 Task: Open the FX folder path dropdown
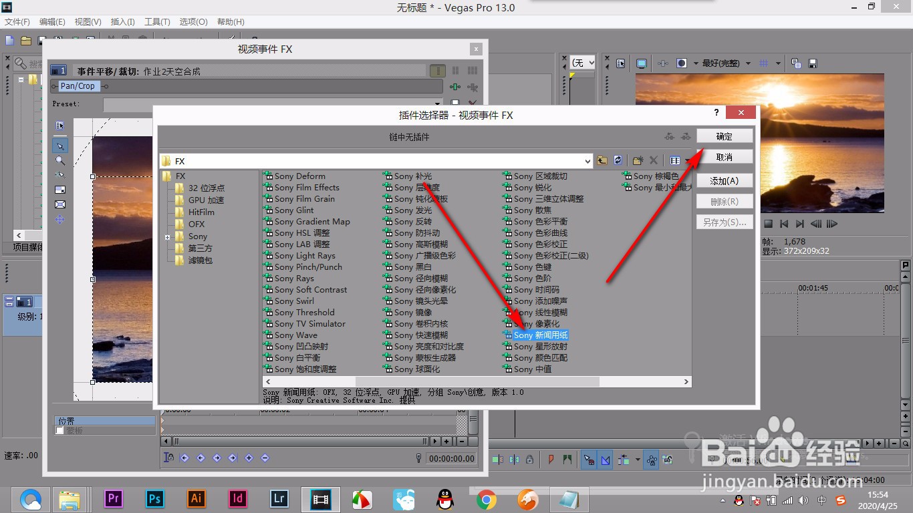pyautogui.click(x=588, y=161)
